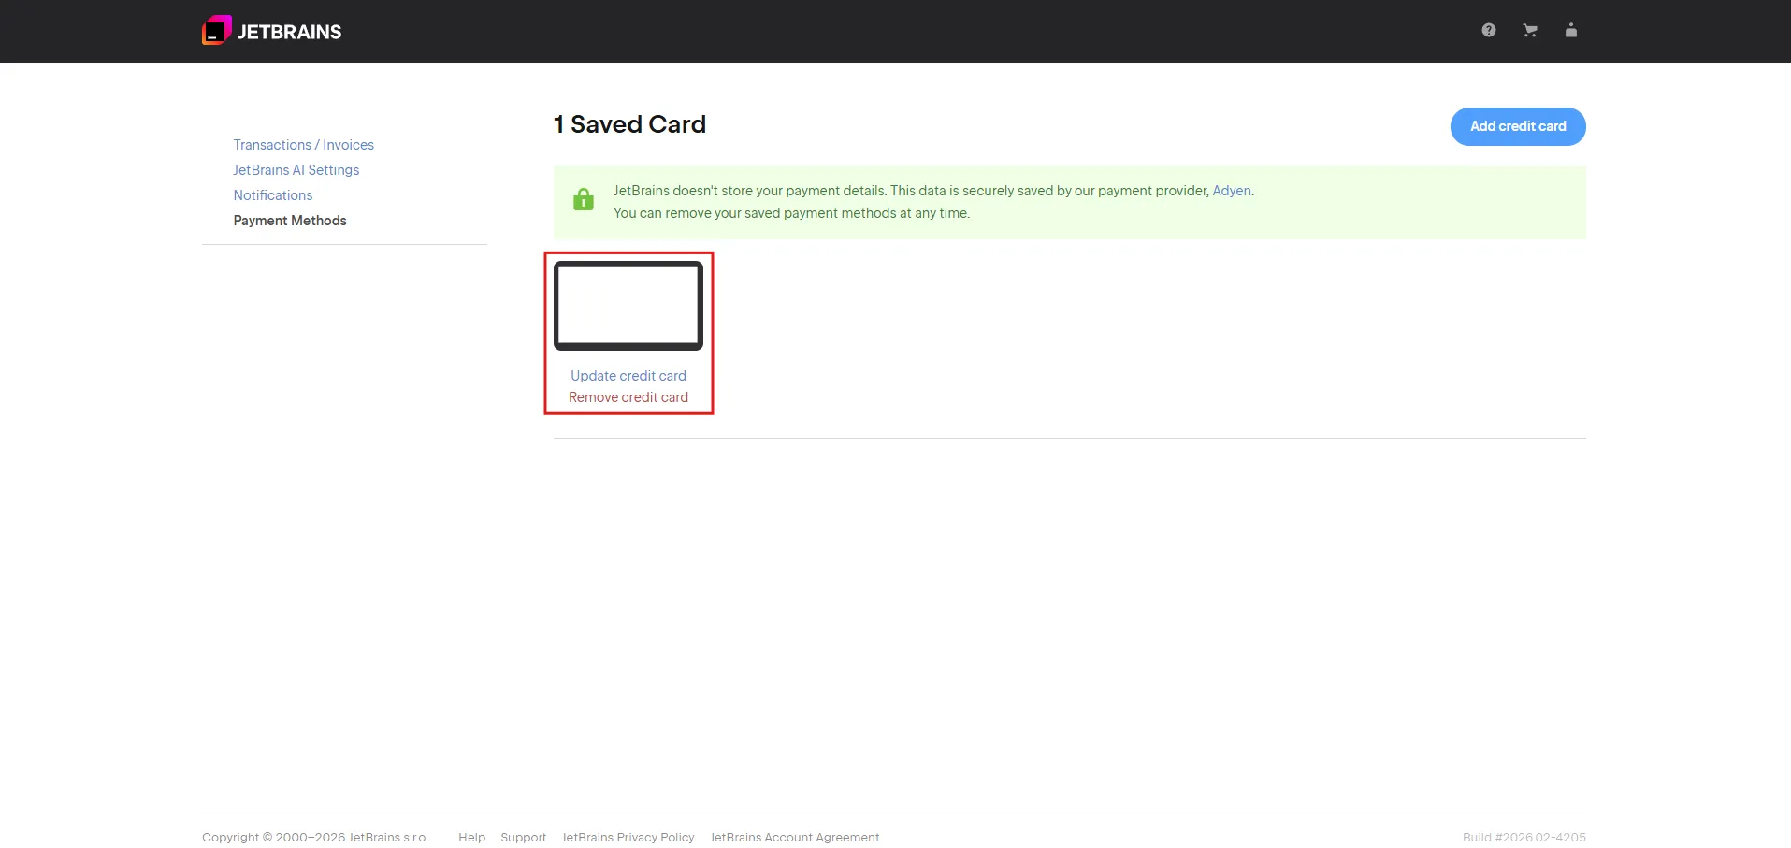Open the help question mark icon
Screen dimensions: 1791x848
[1489, 30]
